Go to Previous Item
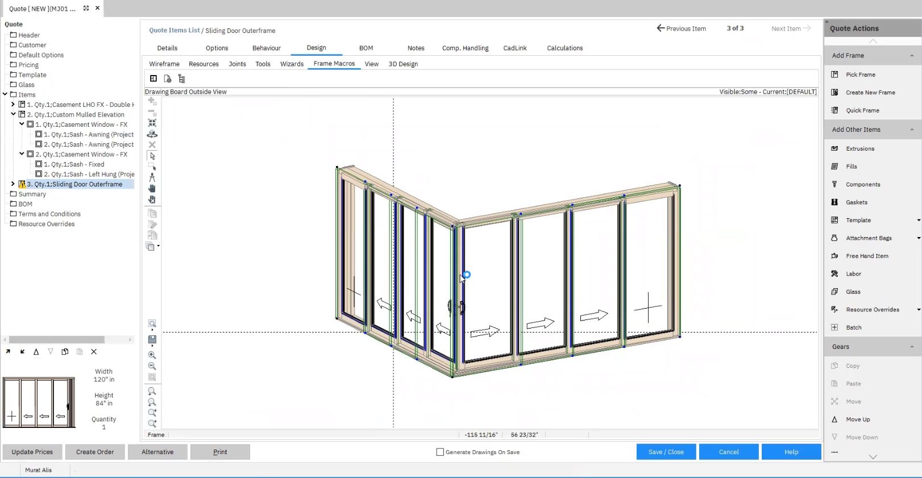The width and height of the screenshot is (922, 478). [681, 28]
